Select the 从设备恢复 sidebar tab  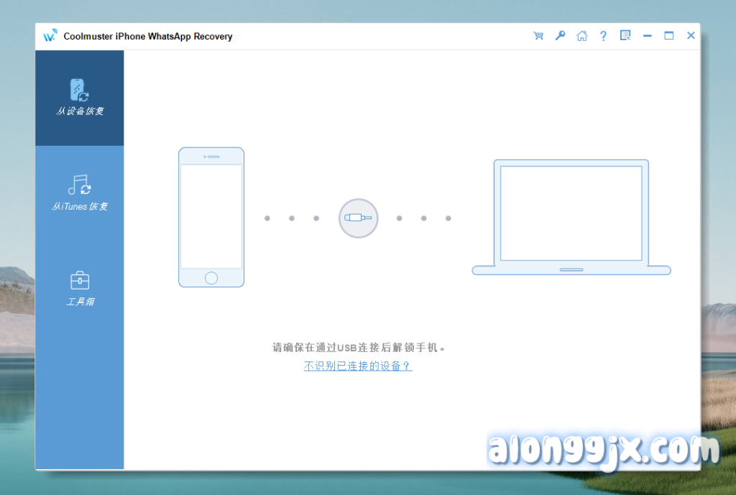(x=80, y=98)
